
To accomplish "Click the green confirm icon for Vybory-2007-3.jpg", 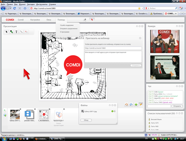I will tap(112, 111).
